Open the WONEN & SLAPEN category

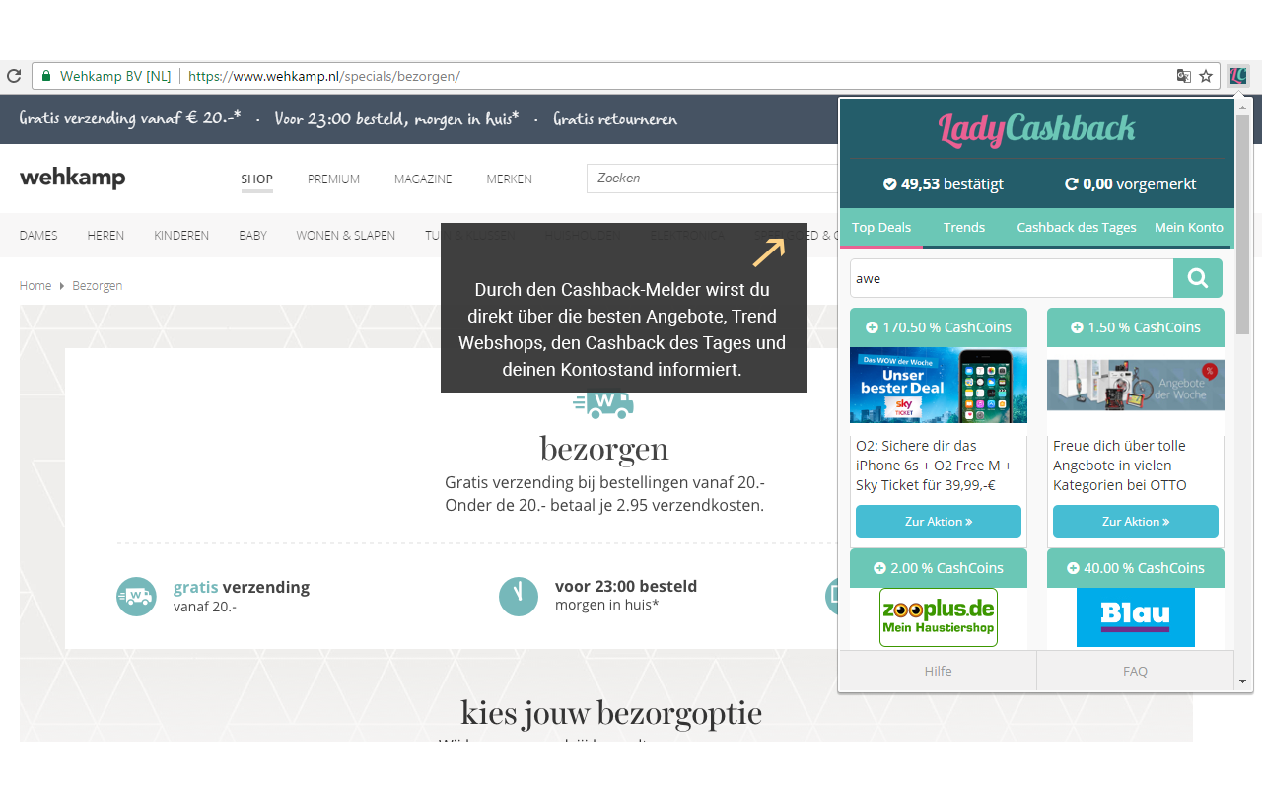346,236
